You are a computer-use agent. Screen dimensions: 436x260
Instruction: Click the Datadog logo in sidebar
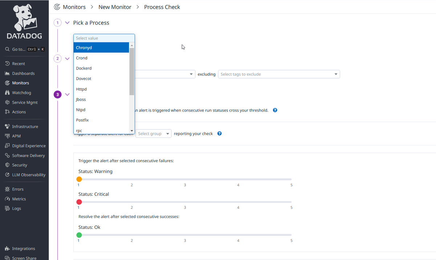click(x=24, y=21)
